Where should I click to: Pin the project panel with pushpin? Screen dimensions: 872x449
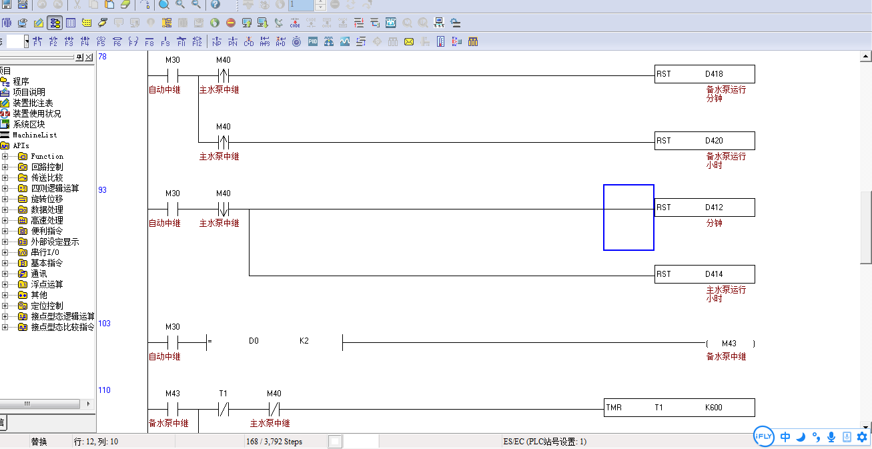79,57
